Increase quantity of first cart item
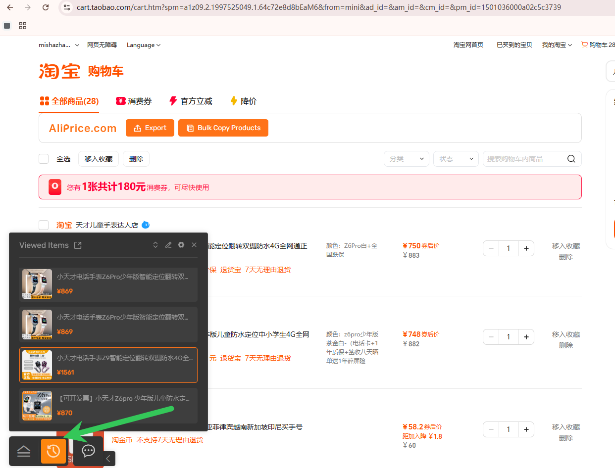The width and height of the screenshot is (615, 468). (526, 248)
